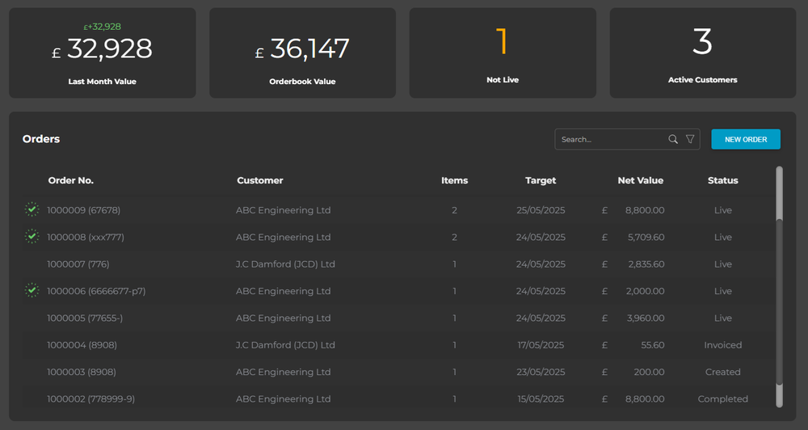
Task: Click target date 15/05/2025
Action: (541, 398)
